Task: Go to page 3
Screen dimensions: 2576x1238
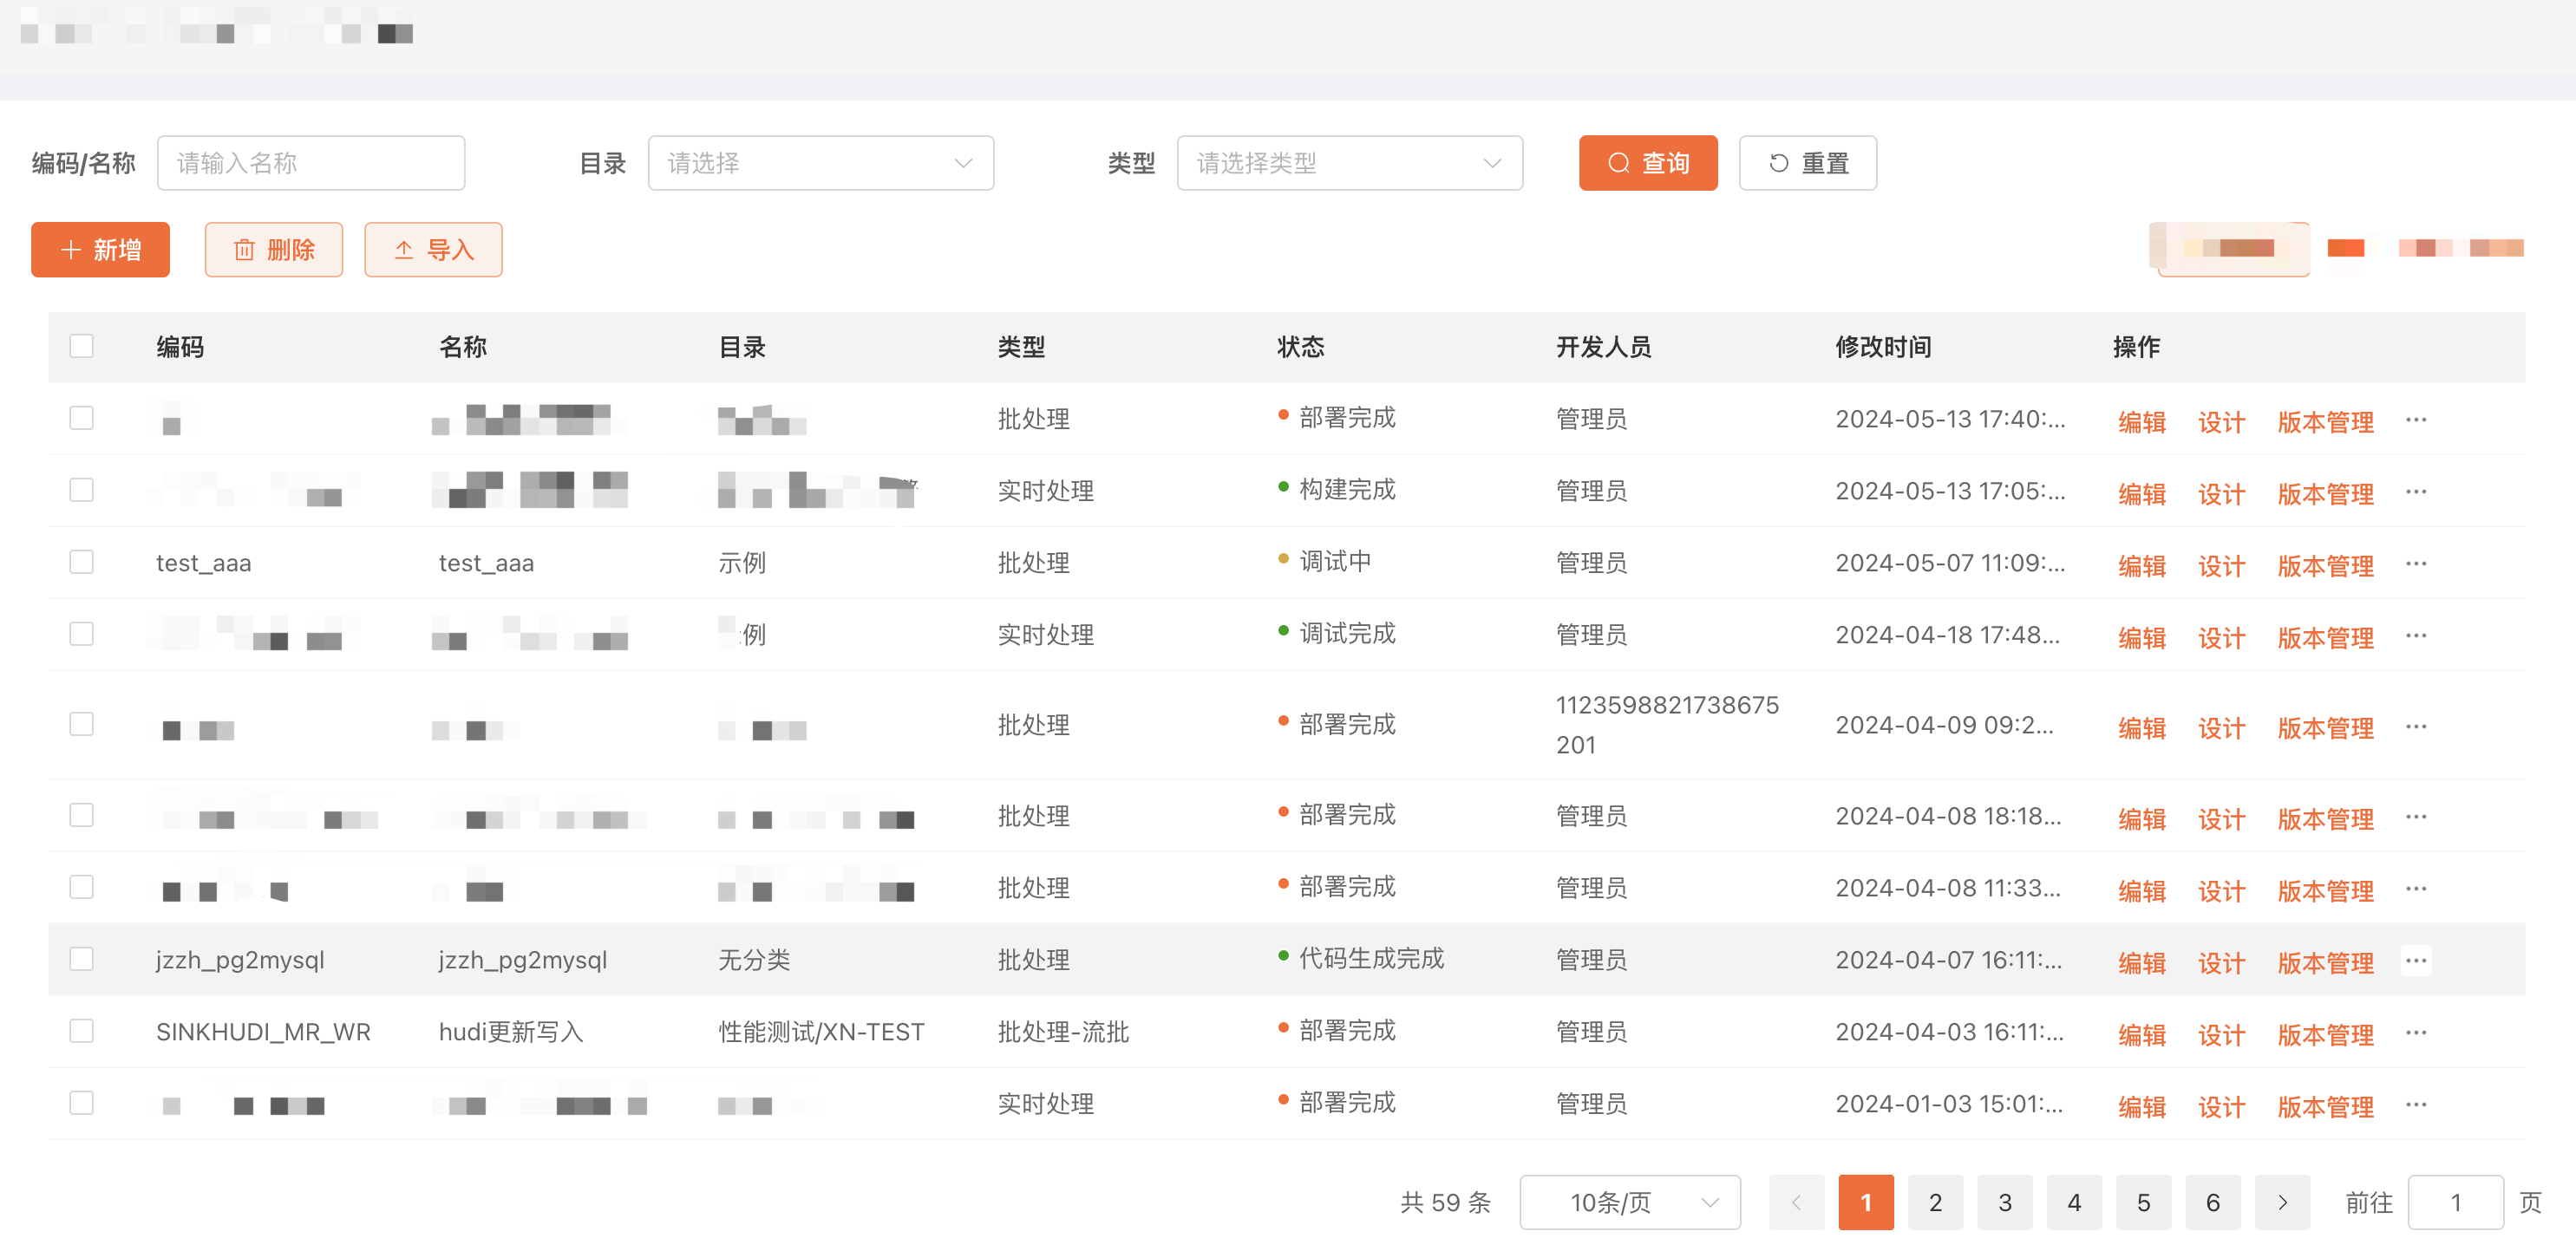Action: [2005, 1202]
